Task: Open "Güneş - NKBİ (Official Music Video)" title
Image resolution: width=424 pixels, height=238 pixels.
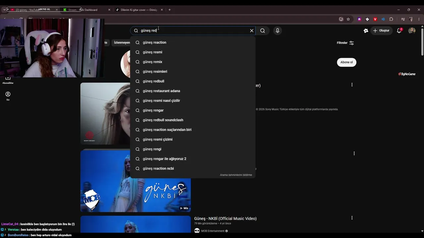Action: coord(225,218)
